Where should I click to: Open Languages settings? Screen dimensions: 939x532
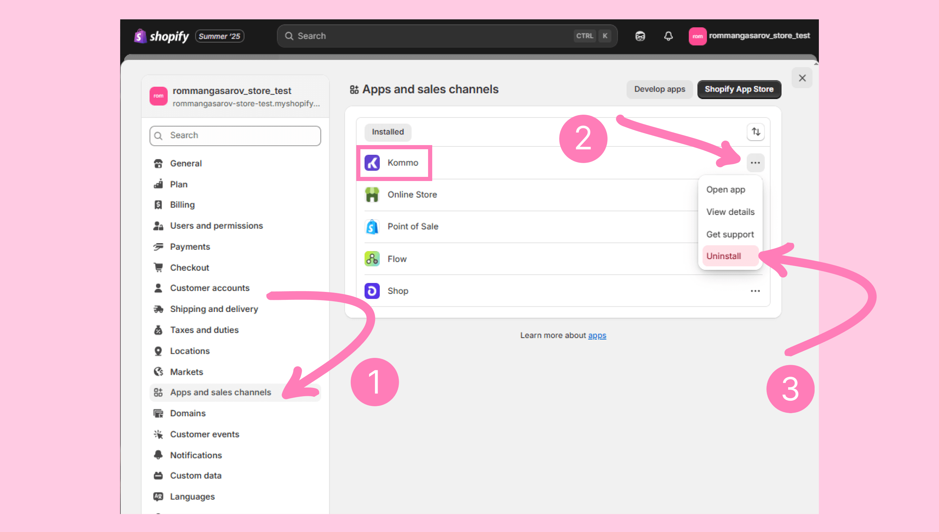point(235,496)
